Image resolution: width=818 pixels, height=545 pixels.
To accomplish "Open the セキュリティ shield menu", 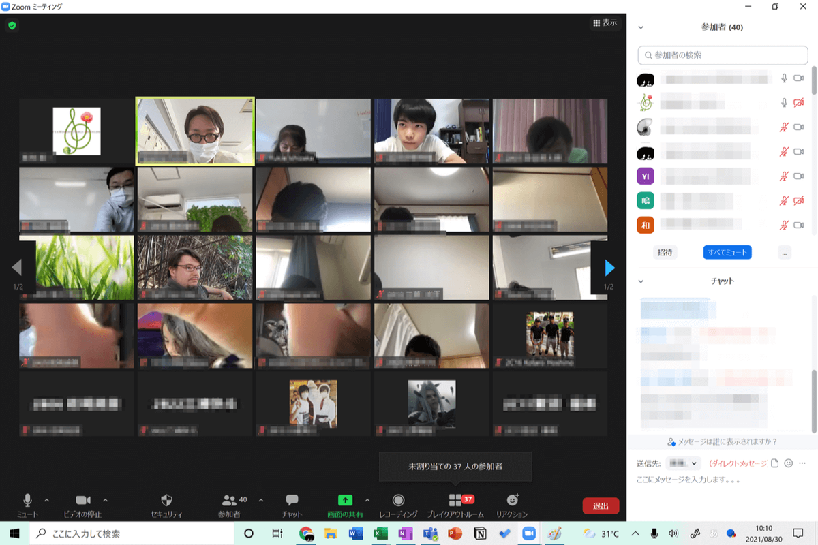I will tap(166, 505).
